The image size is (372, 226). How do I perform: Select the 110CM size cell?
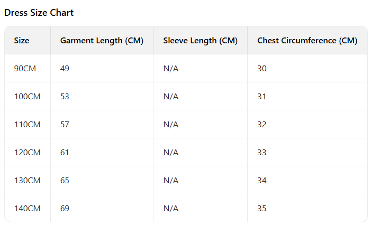27,125
